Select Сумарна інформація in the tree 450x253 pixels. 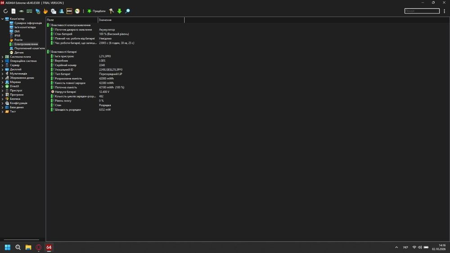pos(28,23)
